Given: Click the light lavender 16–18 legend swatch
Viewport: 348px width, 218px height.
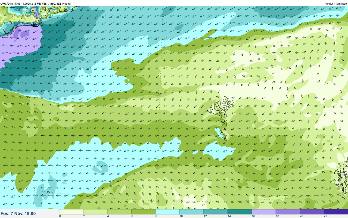Looking at the screenshot, I should [264, 212].
